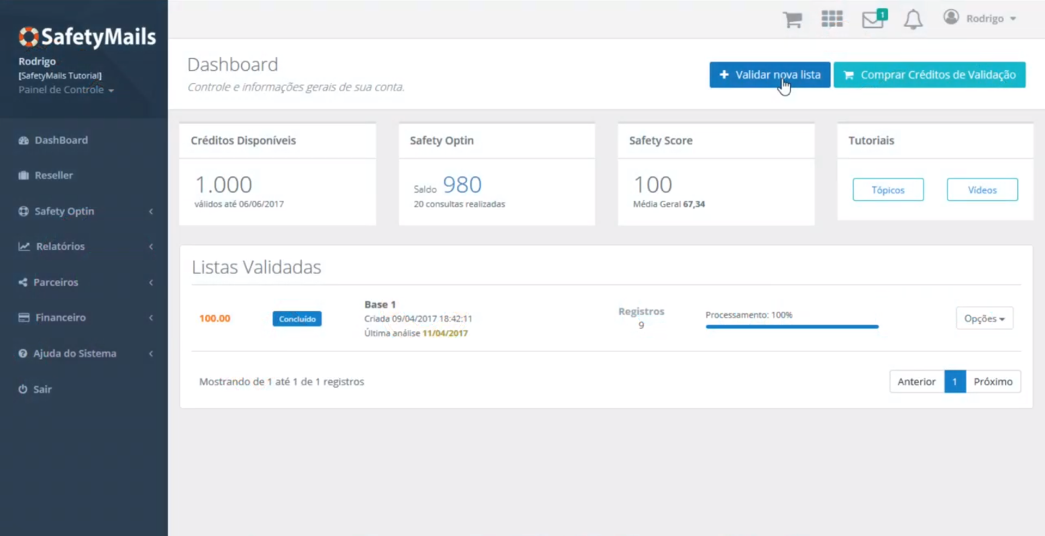1045x536 pixels.
Task: Click the Safety Optin lifebuoy icon in the sidebar
Action: coord(23,211)
